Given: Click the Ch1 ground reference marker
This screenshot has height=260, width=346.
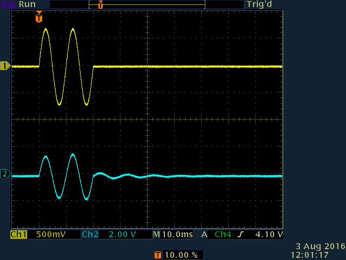Looking at the screenshot, I should (x=5, y=66).
